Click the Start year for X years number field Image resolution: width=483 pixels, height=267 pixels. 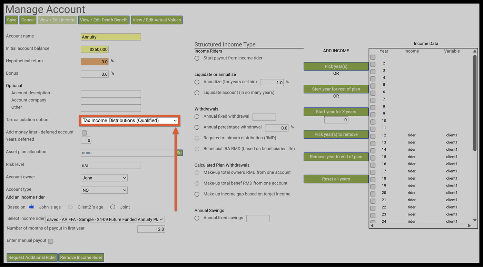336,120
